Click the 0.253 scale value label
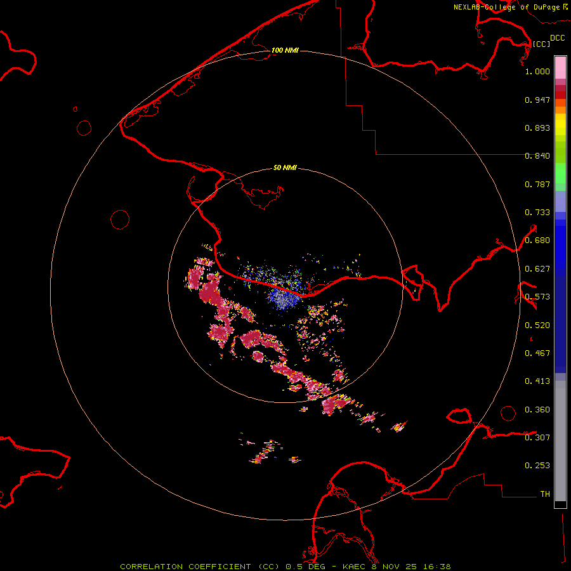The width and height of the screenshot is (571, 571). tap(537, 466)
